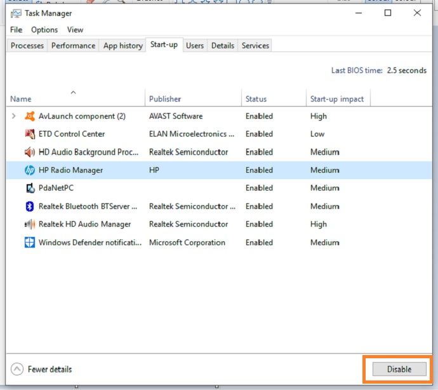Click Realtek Semiconductor publisher in Realtek HD Audio Manager row
This screenshot has width=438, height=390.
tap(189, 224)
